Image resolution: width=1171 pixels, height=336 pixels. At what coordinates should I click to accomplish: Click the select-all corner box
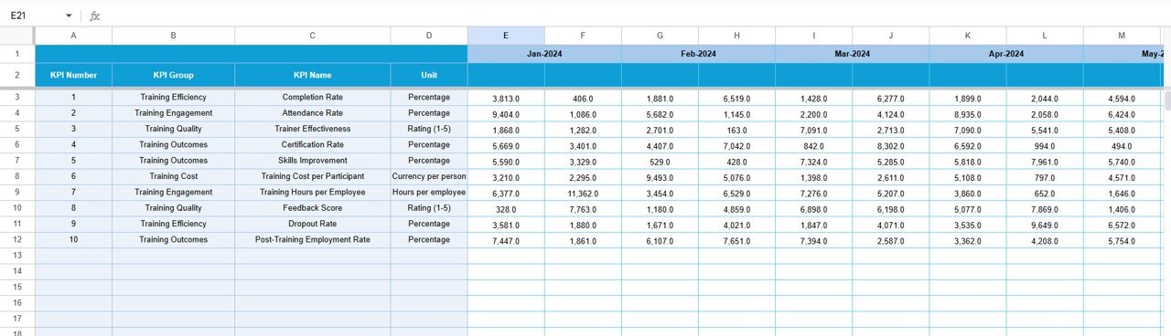point(16,36)
